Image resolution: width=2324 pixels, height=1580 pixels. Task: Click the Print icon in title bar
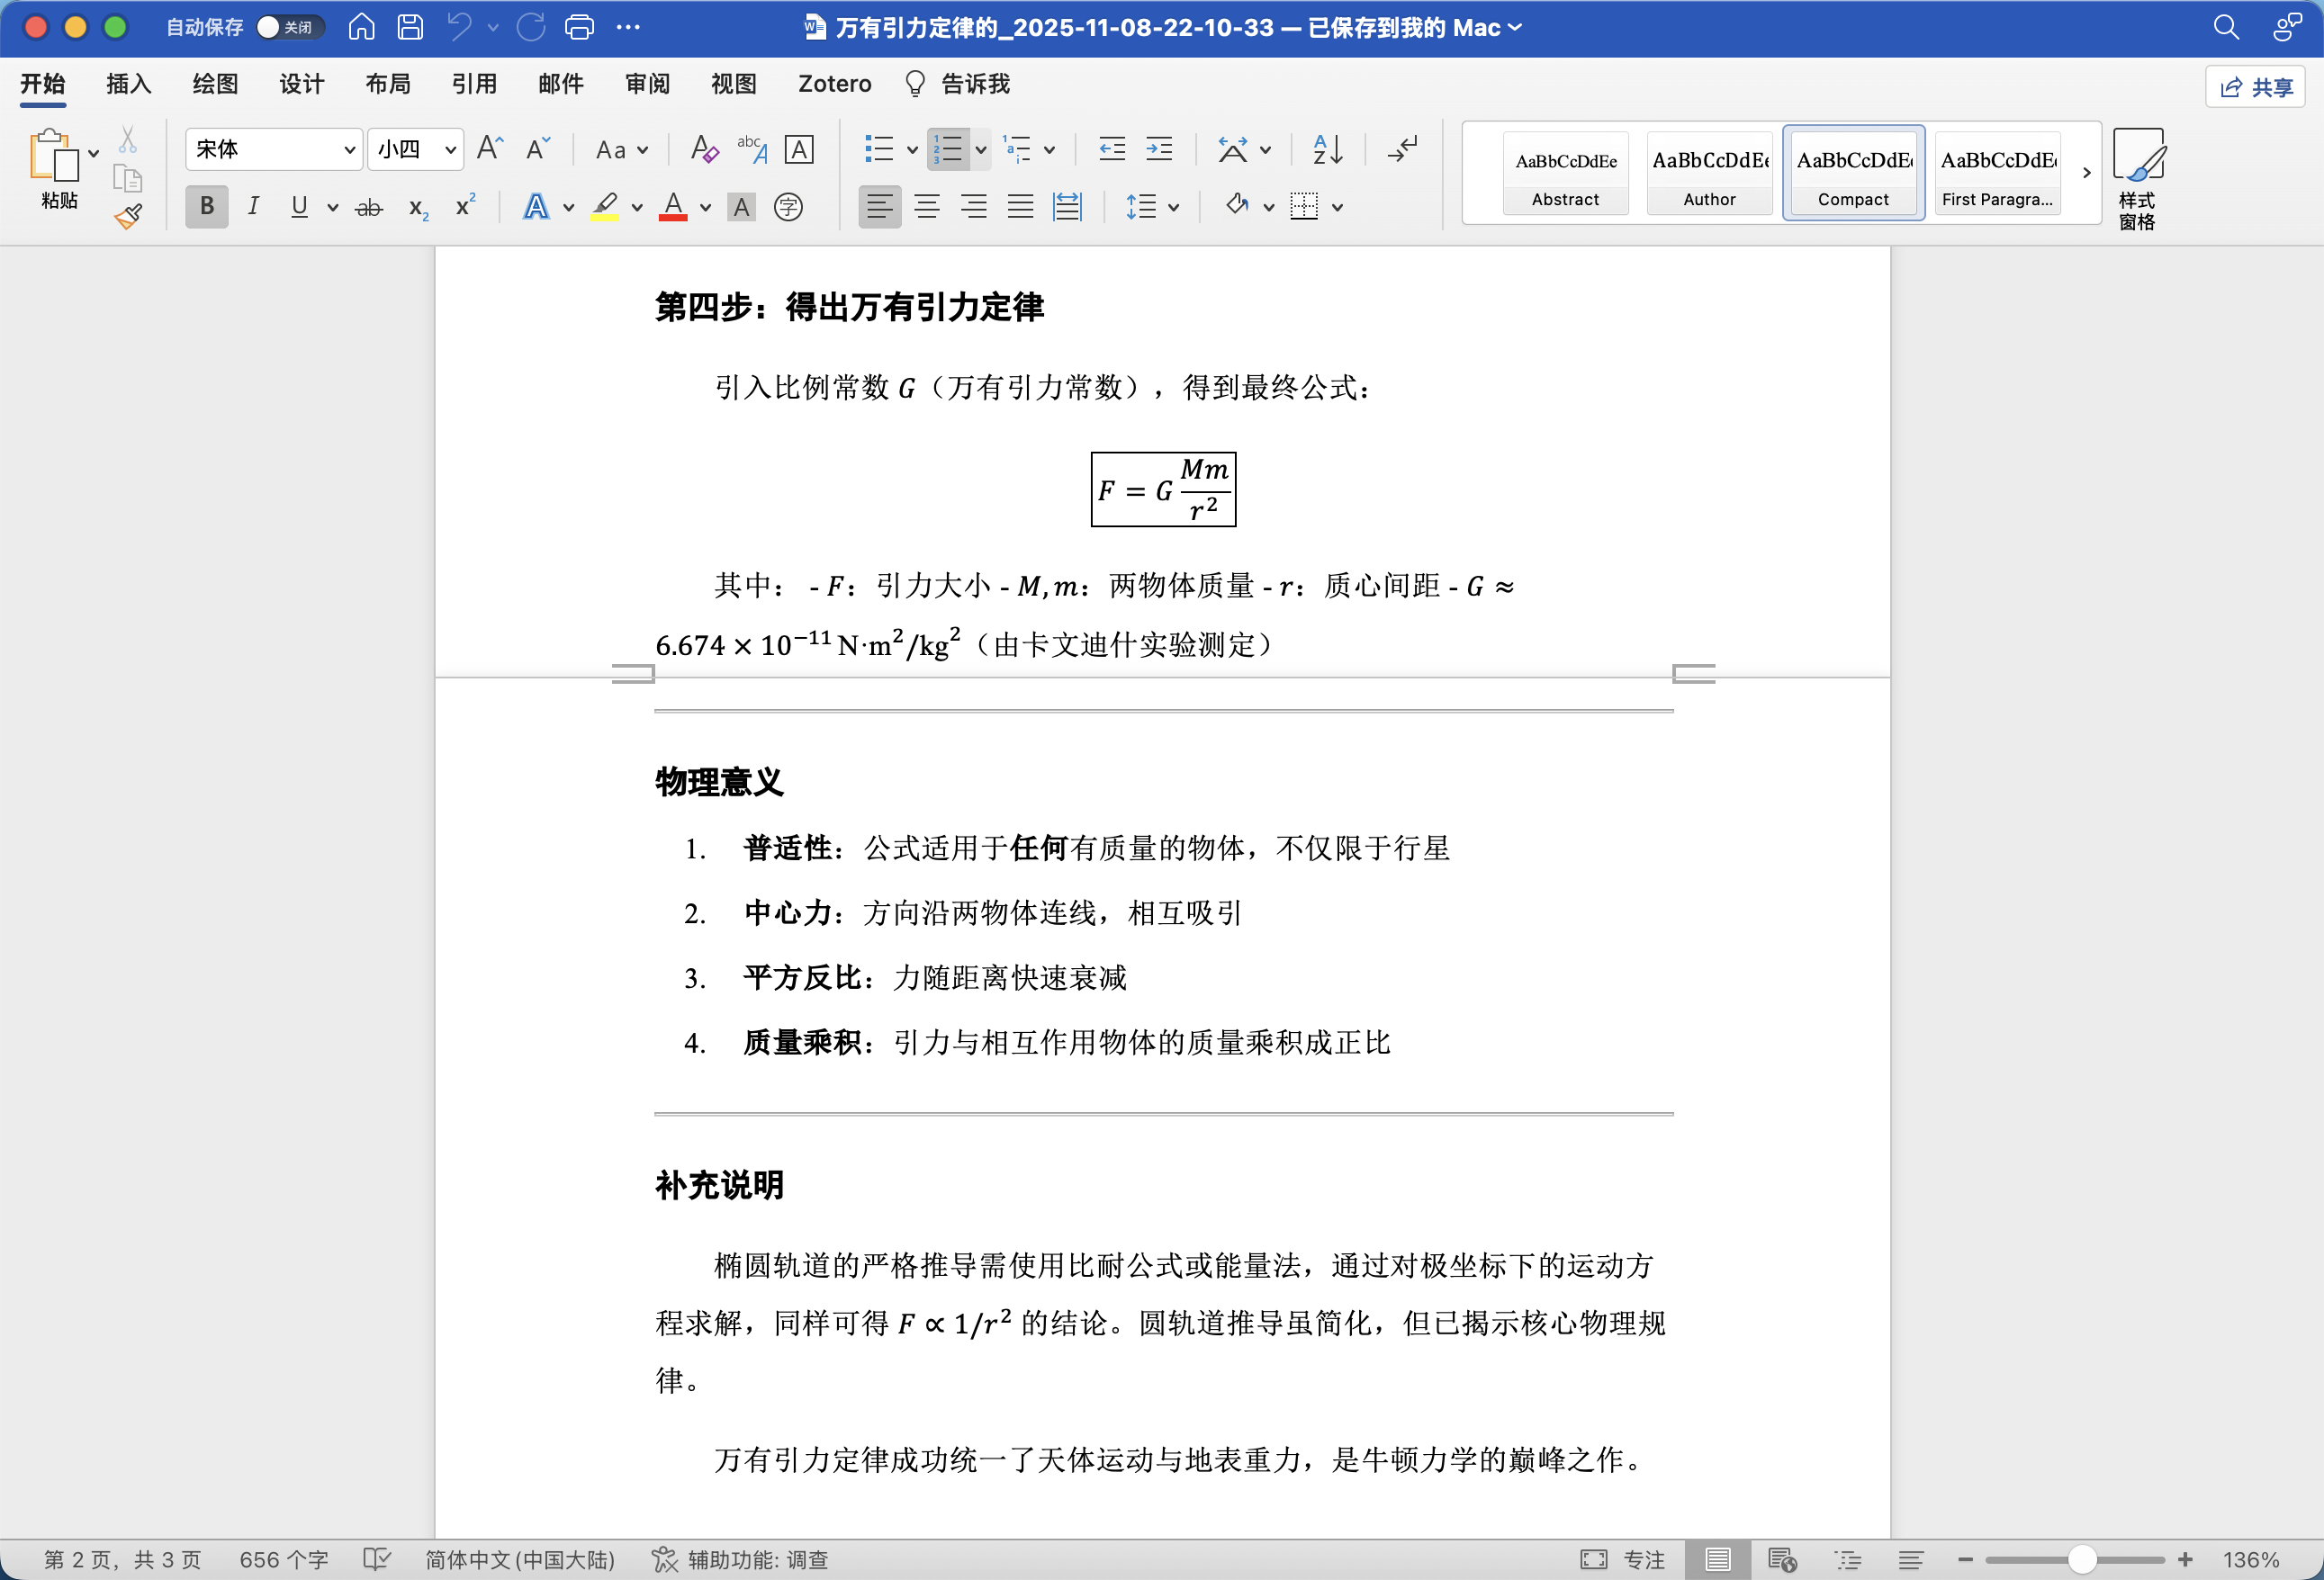point(579,27)
